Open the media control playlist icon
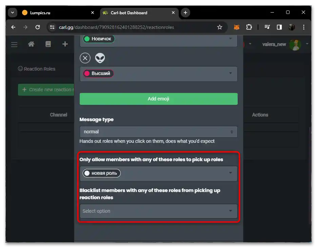 267,27
